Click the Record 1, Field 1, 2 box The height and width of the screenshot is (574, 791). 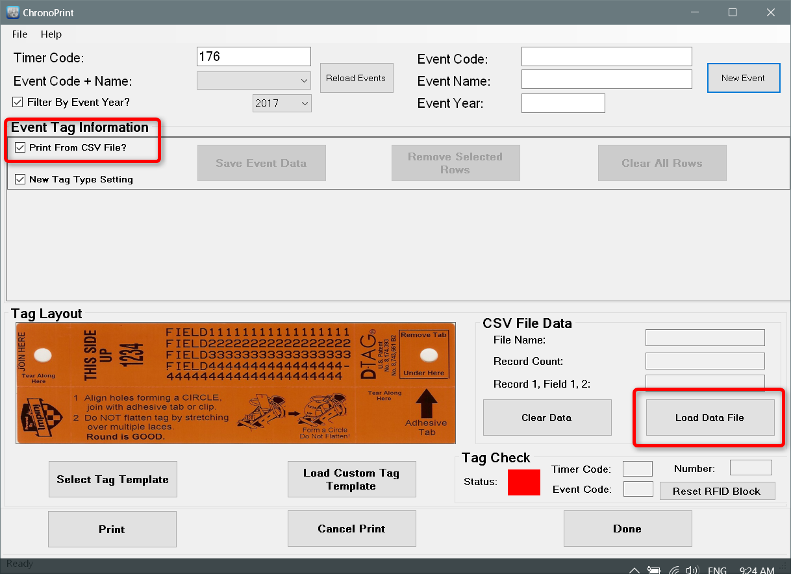pyautogui.click(x=705, y=383)
